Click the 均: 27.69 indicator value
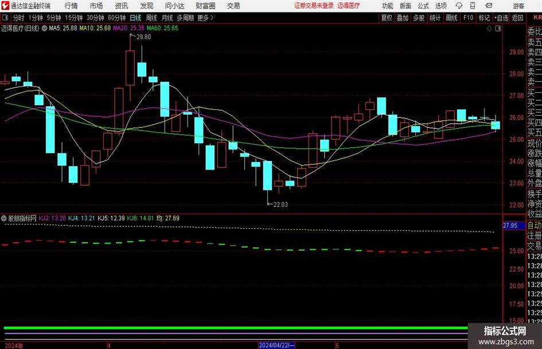Image resolution: width=542 pixels, height=349 pixels. click(168, 218)
